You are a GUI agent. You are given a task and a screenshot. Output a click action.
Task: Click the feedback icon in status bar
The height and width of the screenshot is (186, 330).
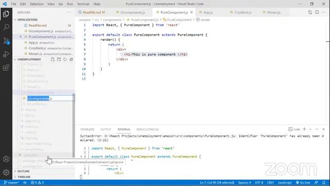point(316,182)
